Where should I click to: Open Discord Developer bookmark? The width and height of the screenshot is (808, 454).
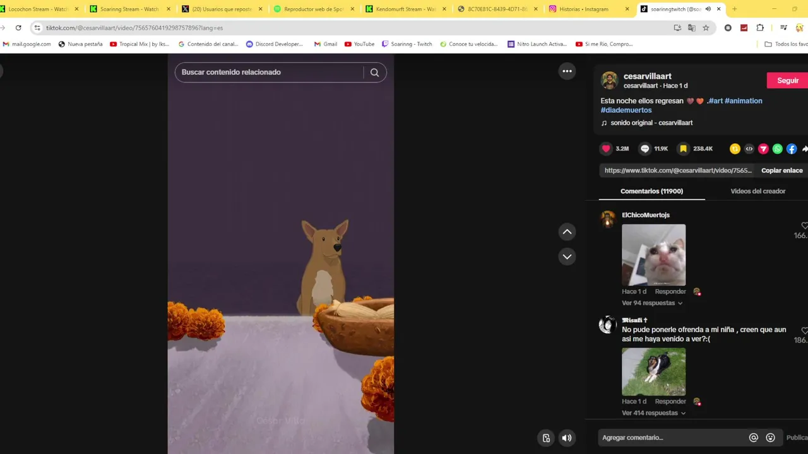275,44
